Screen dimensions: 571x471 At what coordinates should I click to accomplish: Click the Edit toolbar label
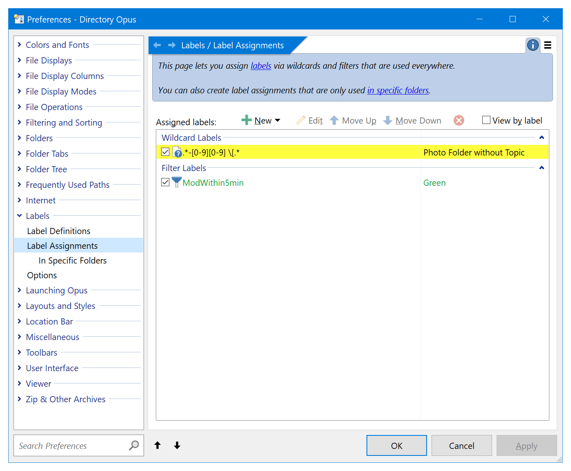coord(315,120)
